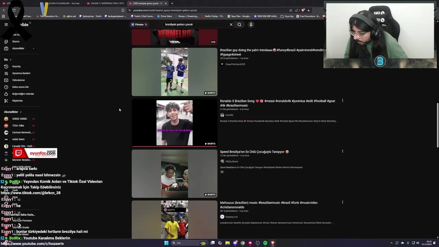Open Tayfunylmaz - Twitch bookmark
Screen dimensions: 439x247
90,16
